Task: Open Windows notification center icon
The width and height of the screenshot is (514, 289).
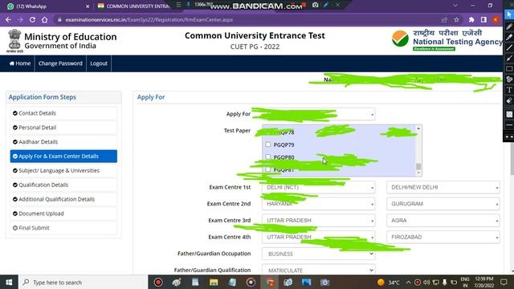Action: [504, 282]
